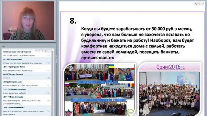This screenshot has height=116, width=207.
Task: Select chat author '2504 П Ирина Синицына'
Action: 13,97
